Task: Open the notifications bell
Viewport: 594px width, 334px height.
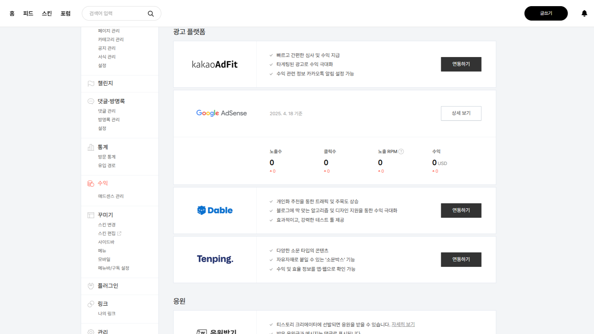Action: tap(584, 13)
